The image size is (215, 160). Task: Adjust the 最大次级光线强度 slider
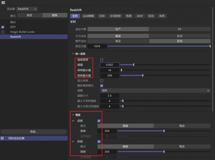165,106
